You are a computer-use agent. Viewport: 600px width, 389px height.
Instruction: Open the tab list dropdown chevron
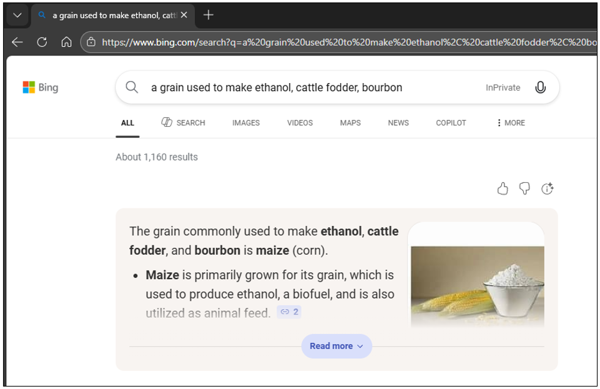point(17,16)
